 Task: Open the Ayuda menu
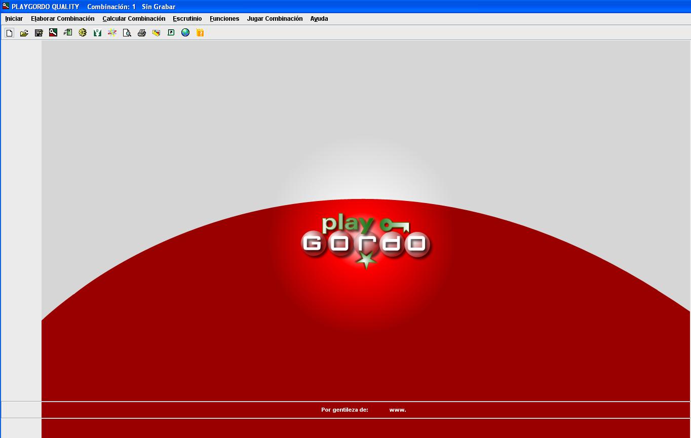click(x=319, y=19)
